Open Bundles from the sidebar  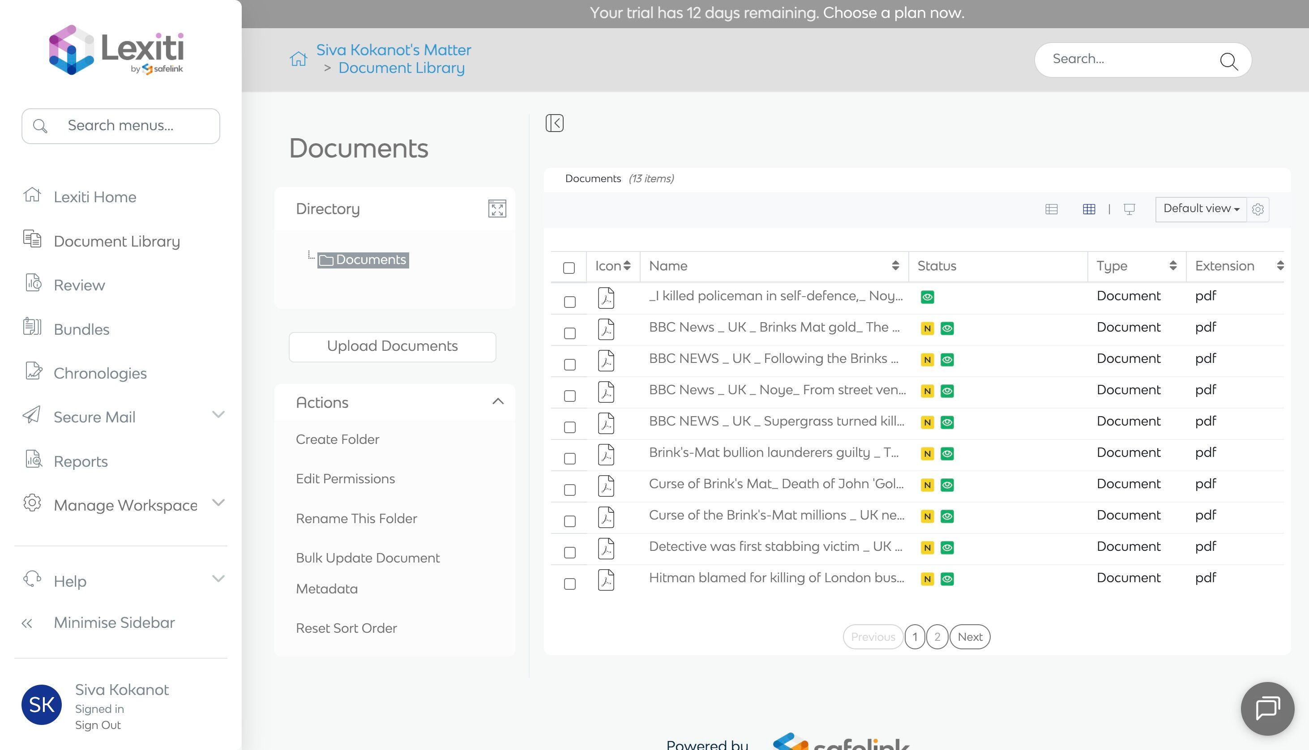coord(81,329)
